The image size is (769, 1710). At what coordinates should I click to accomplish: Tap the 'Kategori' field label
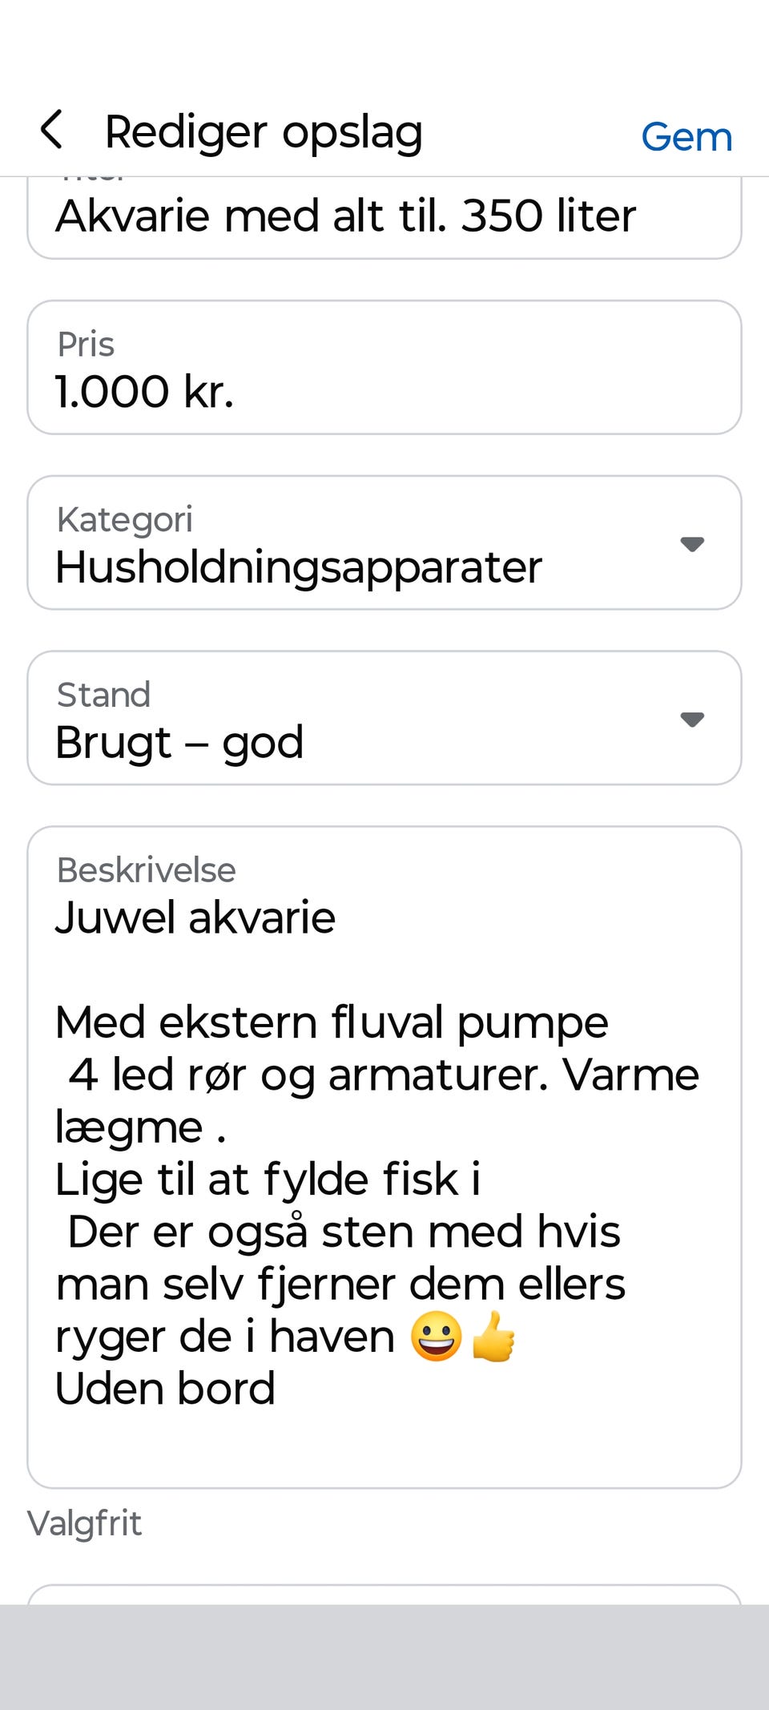tap(125, 519)
